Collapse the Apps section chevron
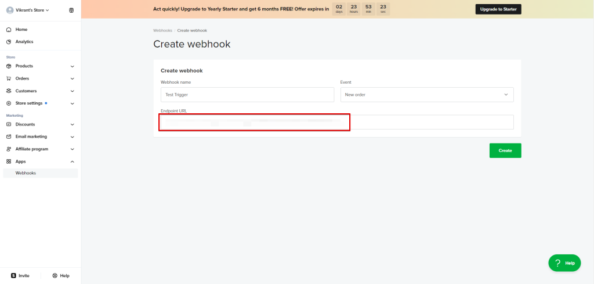 [x=72, y=161]
